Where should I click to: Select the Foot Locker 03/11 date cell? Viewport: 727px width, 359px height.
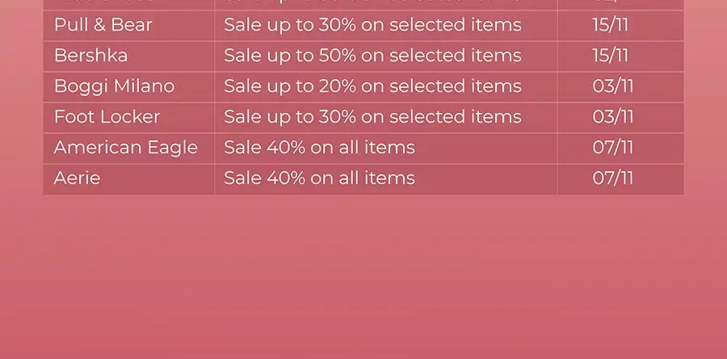621,118
